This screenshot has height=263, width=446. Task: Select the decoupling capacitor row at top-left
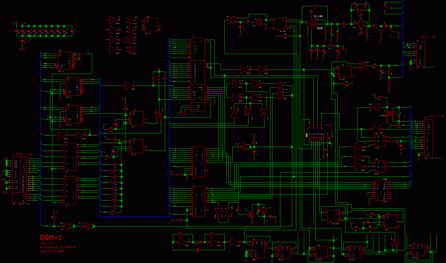pyautogui.click(x=44, y=30)
